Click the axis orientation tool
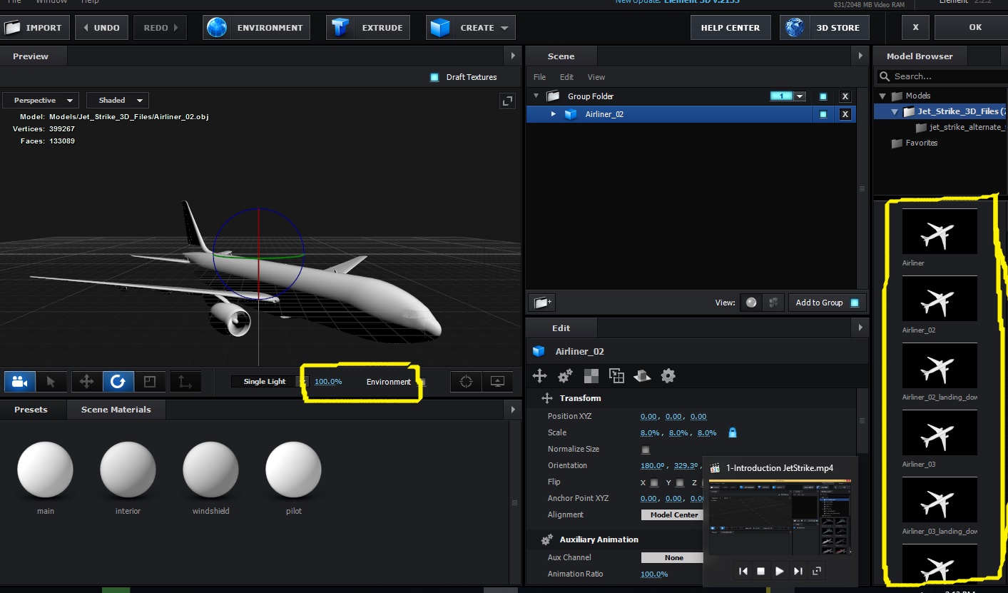This screenshot has width=1008, height=593. coord(185,382)
